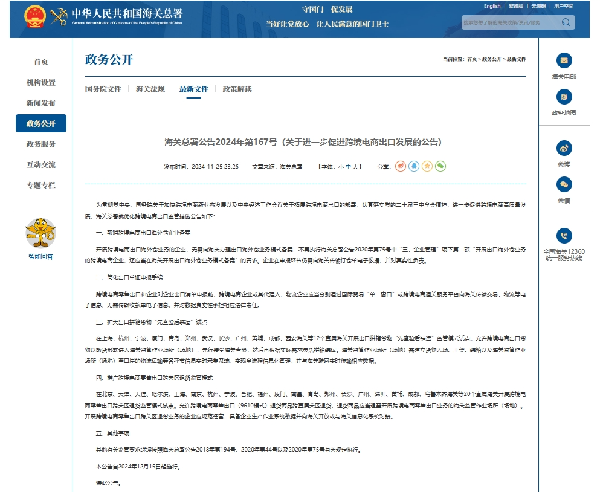Switch to the 政策解读 tab
The image size is (600, 492).
(237, 89)
